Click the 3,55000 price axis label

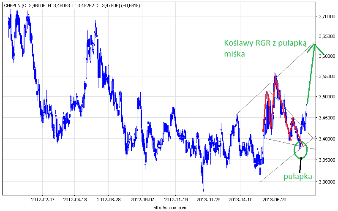tap(327, 76)
